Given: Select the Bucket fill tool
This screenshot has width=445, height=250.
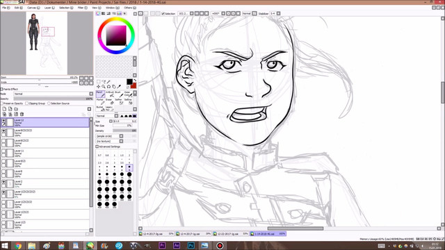Looking at the screenshot, I should 100,108.
